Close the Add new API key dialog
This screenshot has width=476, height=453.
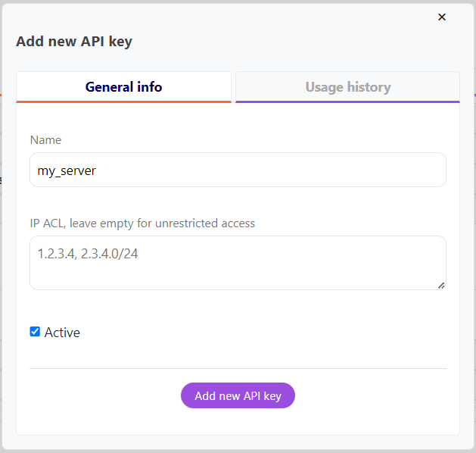coord(442,17)
